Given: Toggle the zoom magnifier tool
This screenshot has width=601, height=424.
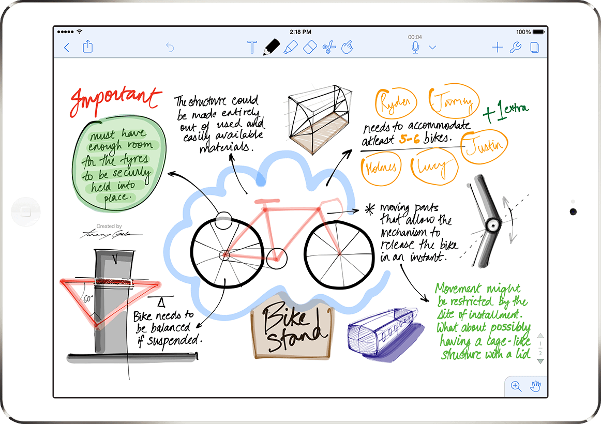Looking at the screenshot, I should (x=515, y=386).
